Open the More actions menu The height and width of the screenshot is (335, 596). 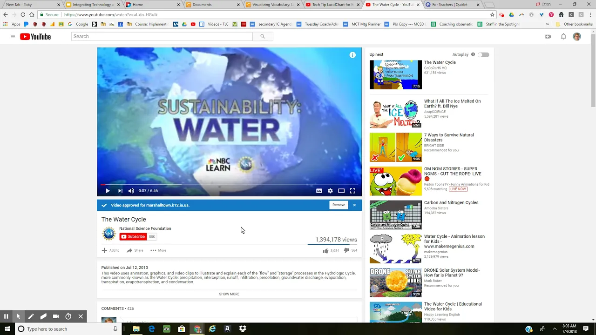pyautogui.click(x=158, y=250)
